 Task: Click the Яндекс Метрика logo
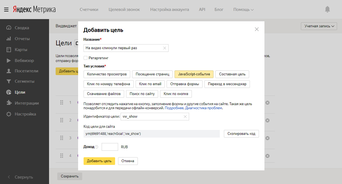pyautogui.click(x=34, y=10)
